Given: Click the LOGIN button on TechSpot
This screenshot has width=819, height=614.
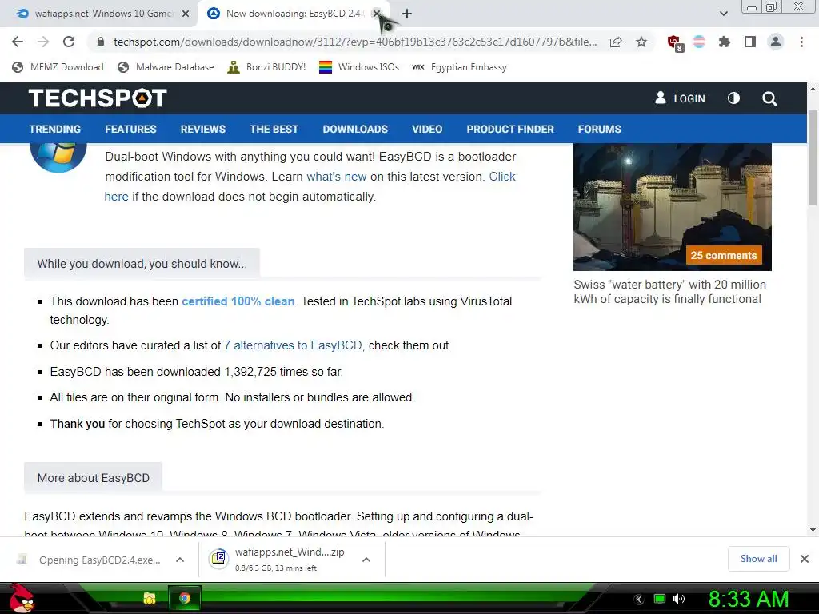Looking at the screenshot, I should [680, 98].
